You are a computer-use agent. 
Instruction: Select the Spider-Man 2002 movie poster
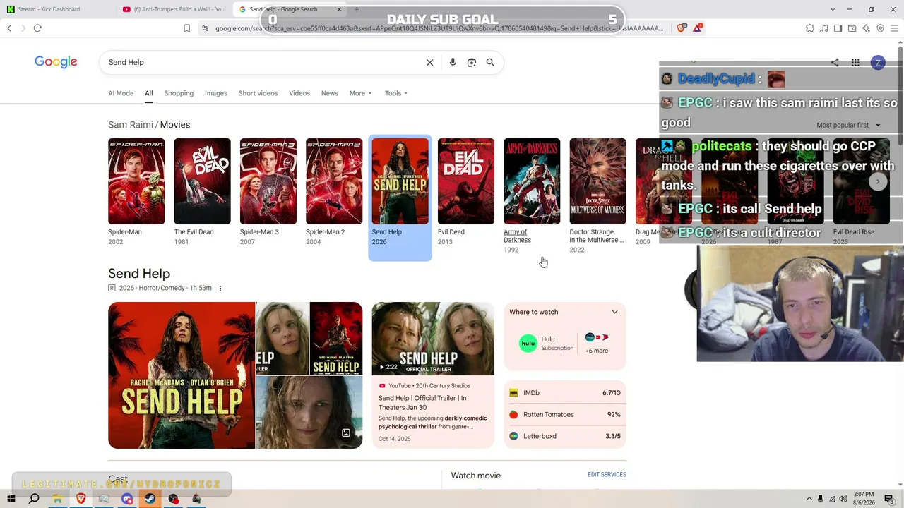point(136,181)
